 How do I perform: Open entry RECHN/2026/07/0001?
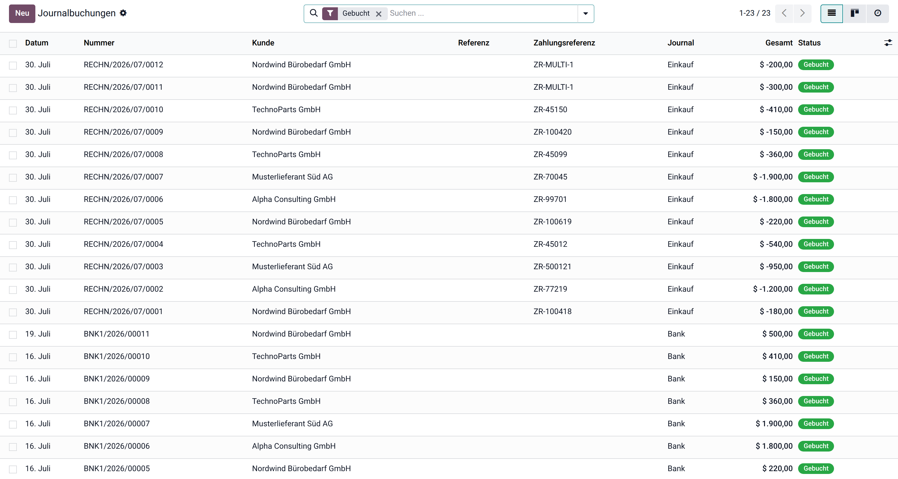(x=123, y=312)
